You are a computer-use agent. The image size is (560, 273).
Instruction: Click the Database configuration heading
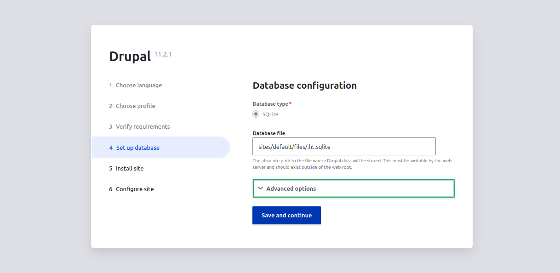tap(305, 85)
